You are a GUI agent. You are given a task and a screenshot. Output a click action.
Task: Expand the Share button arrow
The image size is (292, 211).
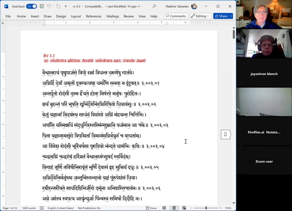[x=231, y=16]
